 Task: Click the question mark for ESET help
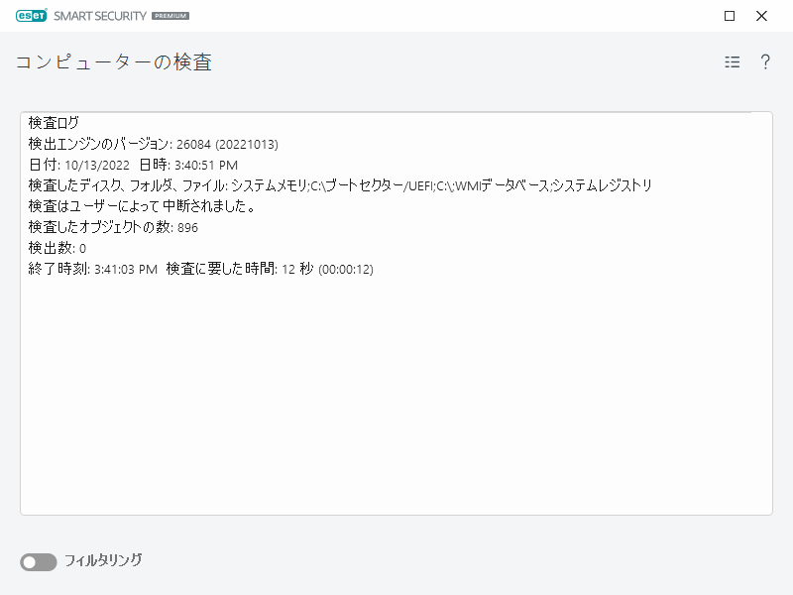point(764,61)
